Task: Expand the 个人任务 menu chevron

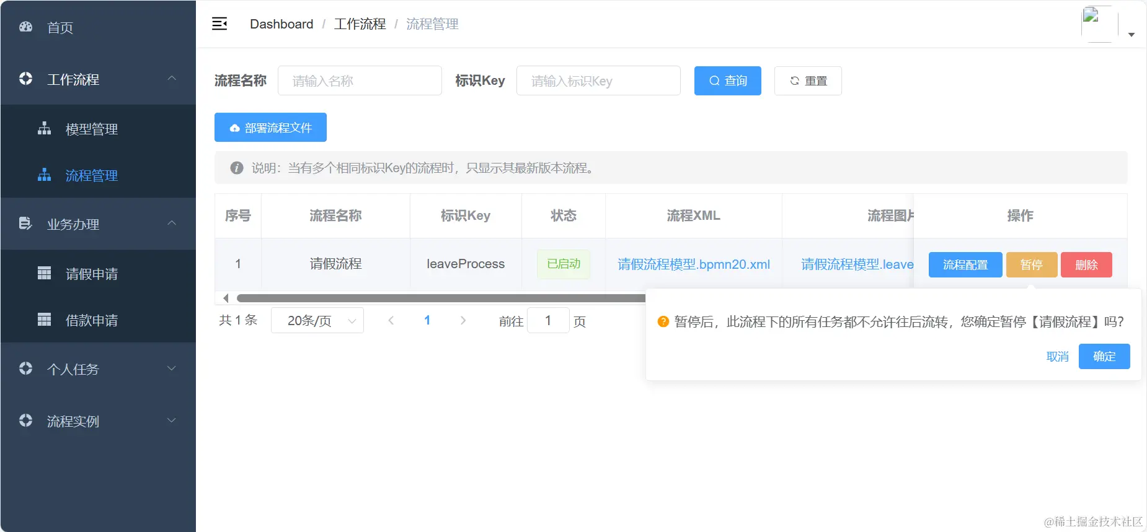Action: point(172,368)
